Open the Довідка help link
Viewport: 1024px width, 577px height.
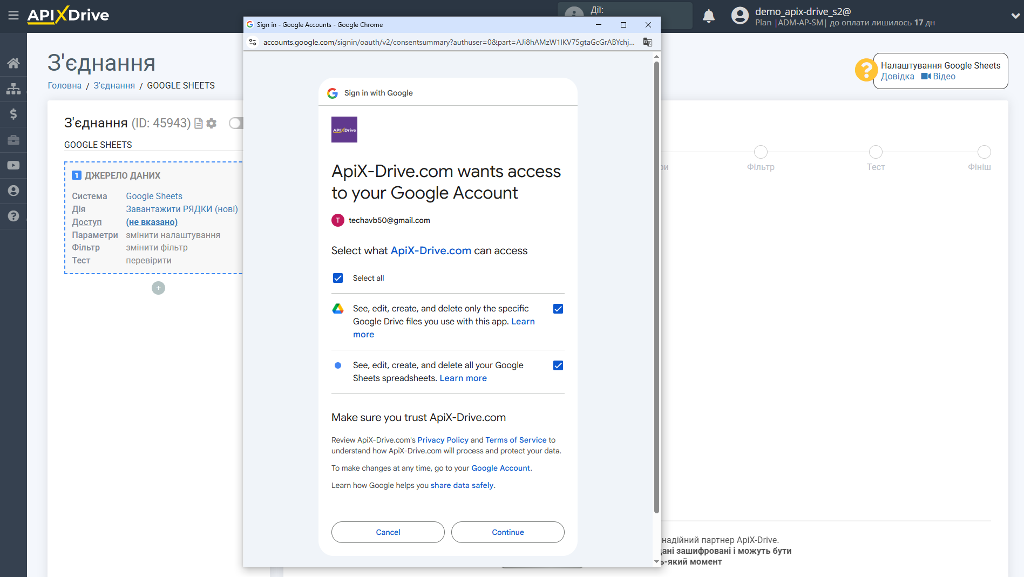click(x=898, y=77)
